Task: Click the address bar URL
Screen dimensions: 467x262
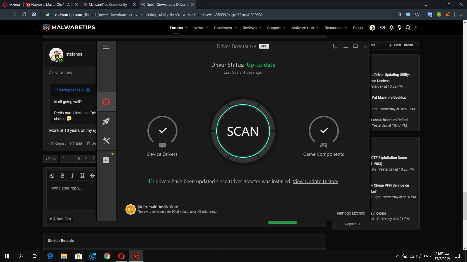Action: (159, 15)
